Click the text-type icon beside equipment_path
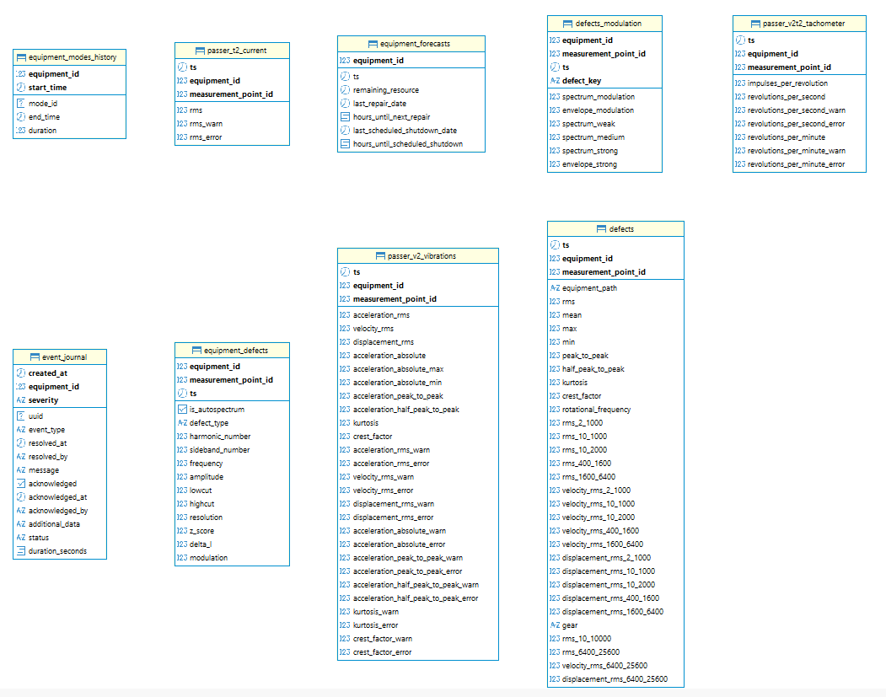Viewport: 886px width, 697px height. tap(555, 288)
